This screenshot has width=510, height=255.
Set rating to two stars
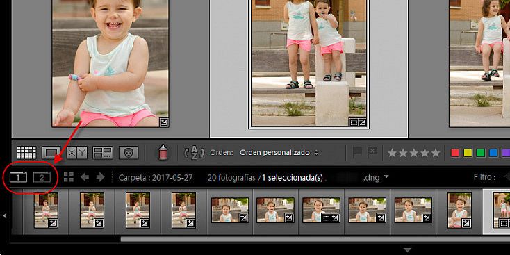403,153
